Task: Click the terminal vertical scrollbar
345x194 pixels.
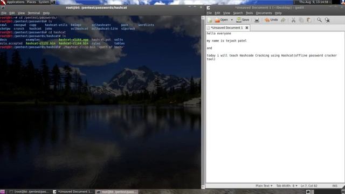Action: coord(203,102)
